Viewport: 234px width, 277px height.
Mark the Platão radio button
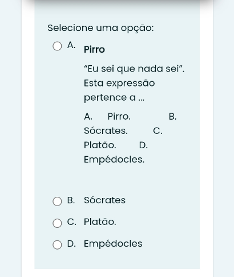(57, 223)
